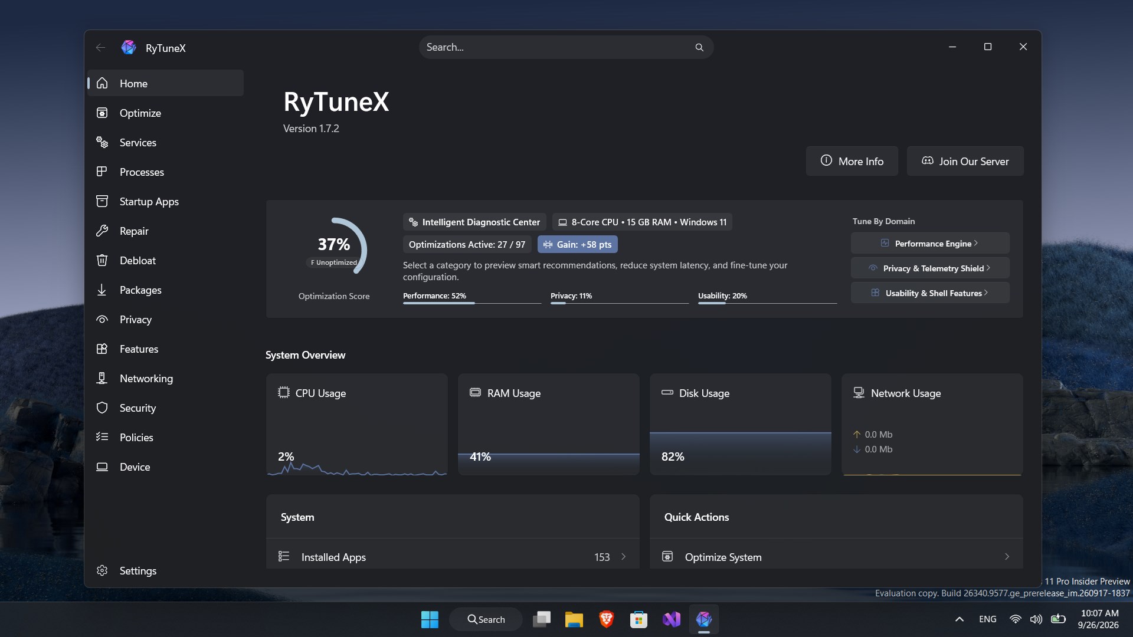Open Optimize System quick action chevron
This screenshot has height=637, width=1133.
click(x=1007, y=557)
